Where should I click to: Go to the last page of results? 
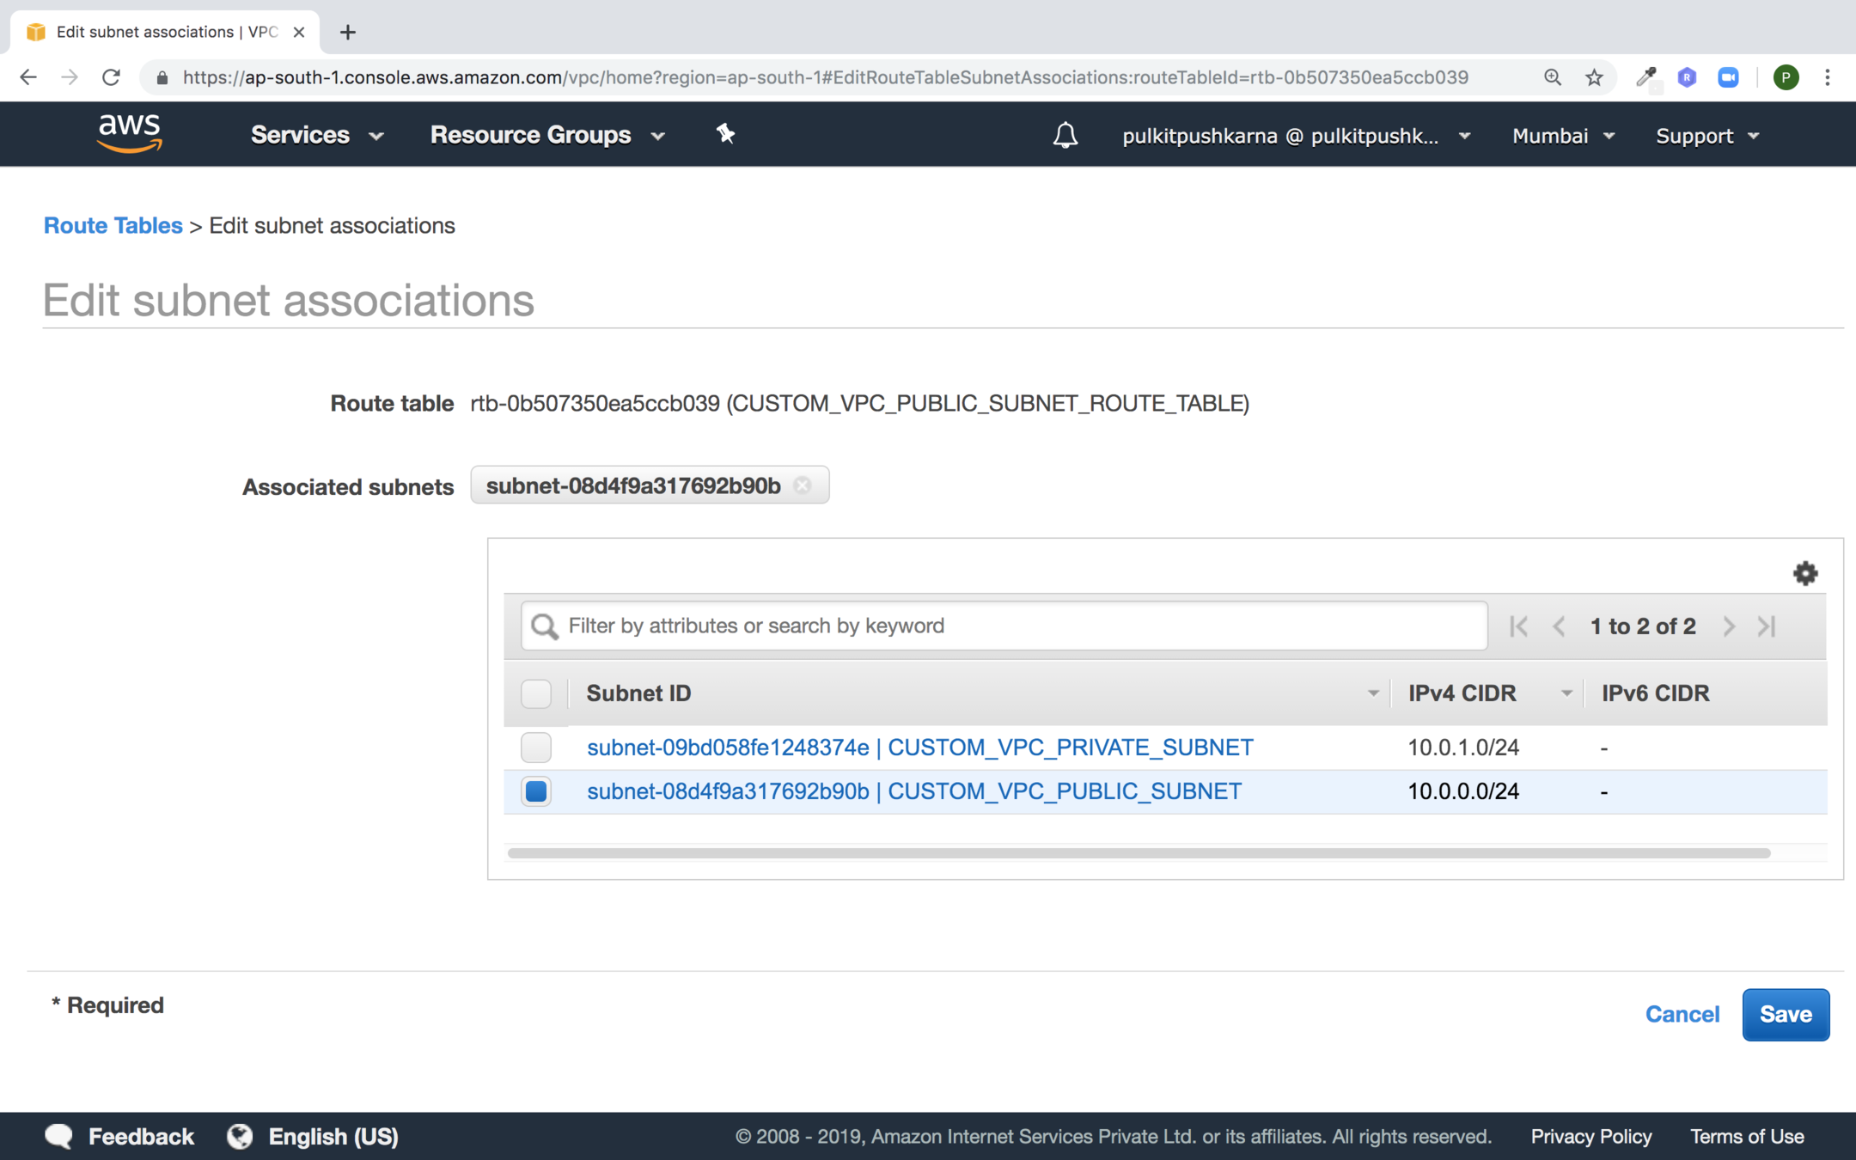click(x=1767, y=626)
